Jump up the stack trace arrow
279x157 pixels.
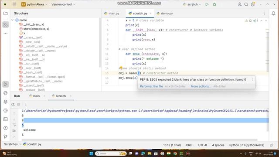click(14, 113)
